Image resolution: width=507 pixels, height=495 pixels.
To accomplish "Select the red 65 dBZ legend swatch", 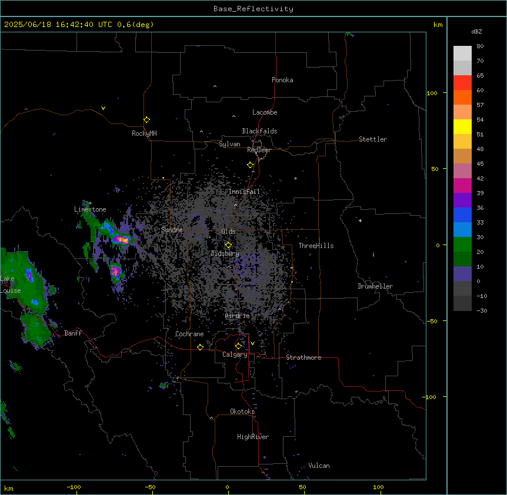I will click(x=462, y=83).
